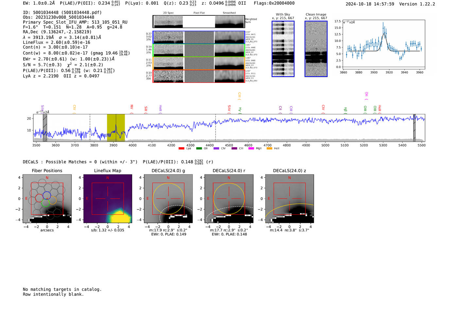Open the Fiber Positions image

[x=47, y=199]
